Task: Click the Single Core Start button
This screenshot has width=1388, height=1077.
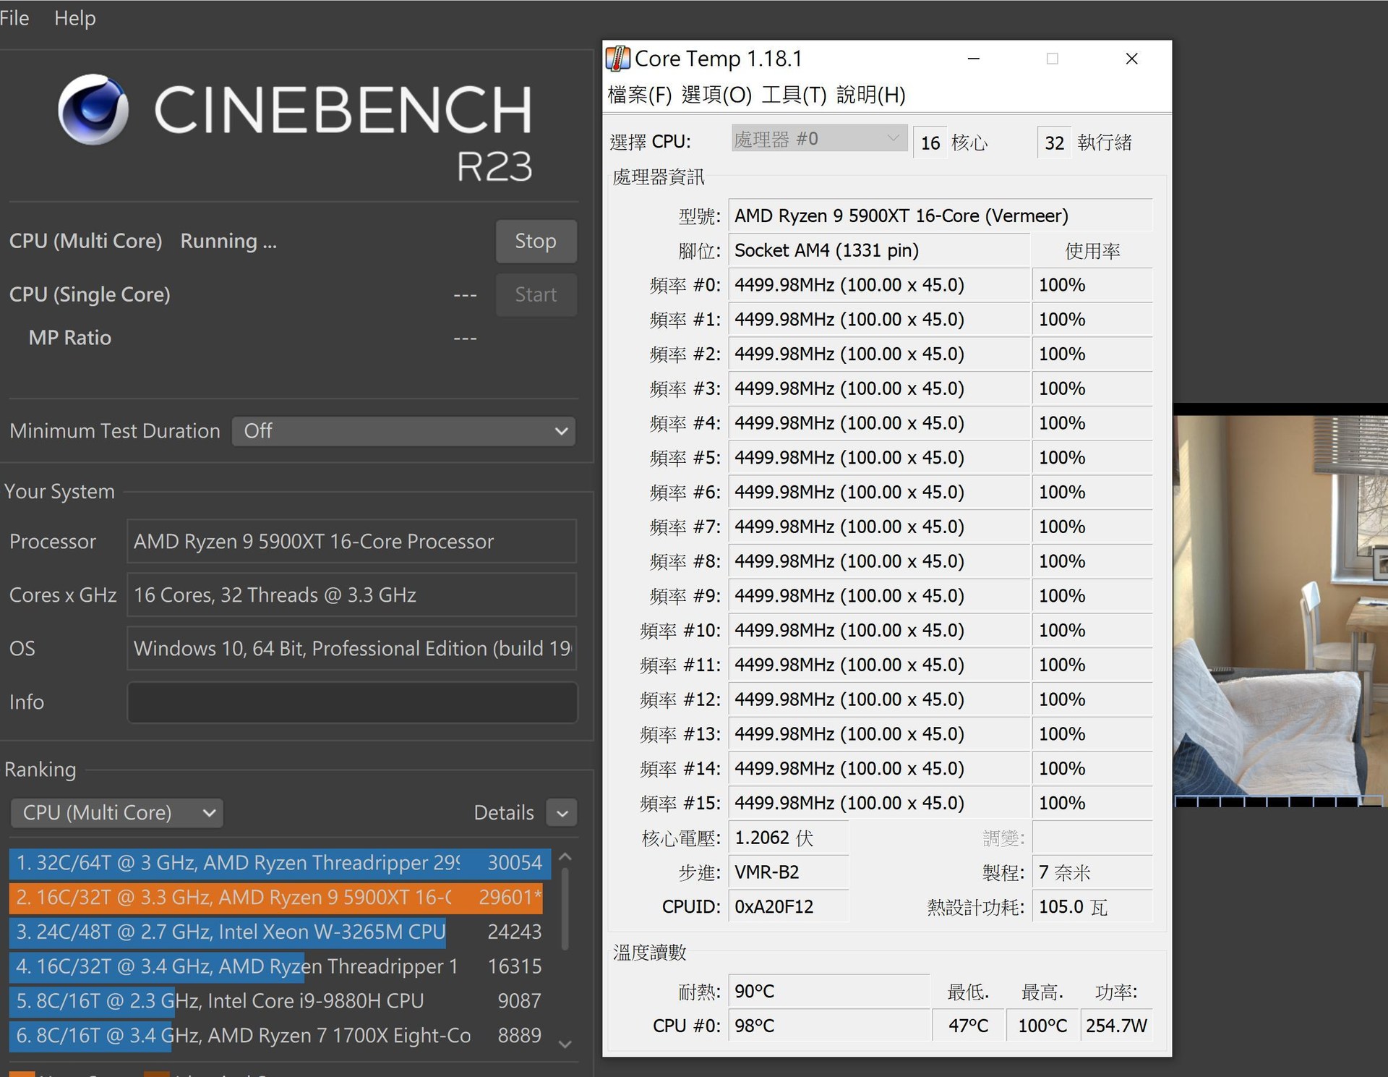Action: point(536,294)
